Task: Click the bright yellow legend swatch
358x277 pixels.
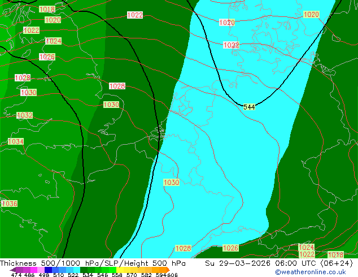Action: 120,270
